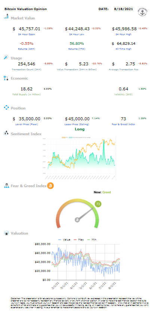
Task: Click the Sentiment Index icon
Action: click(x=6, y=133)
